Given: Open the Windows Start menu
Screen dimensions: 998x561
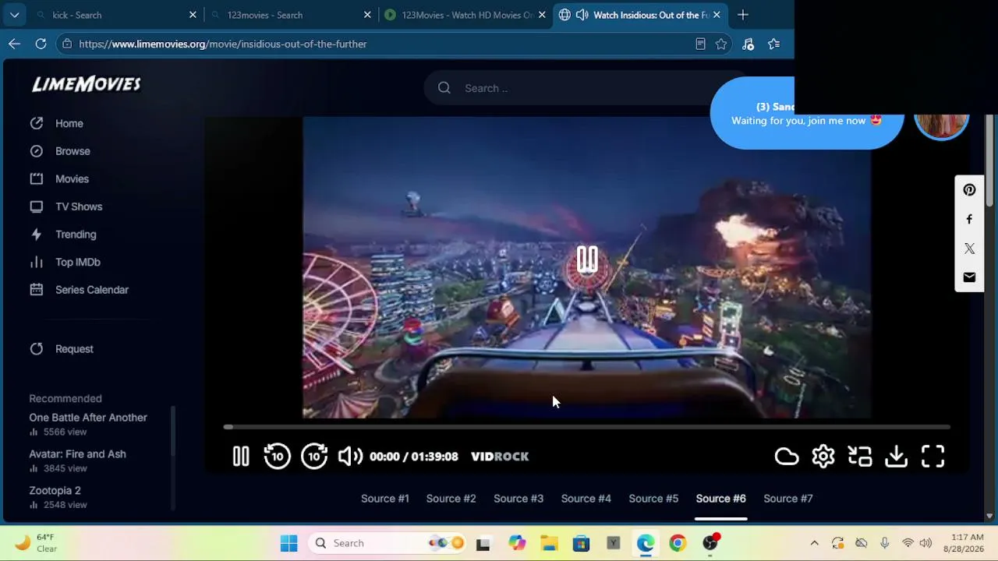Looking at the screenshot, I should 288,543.
